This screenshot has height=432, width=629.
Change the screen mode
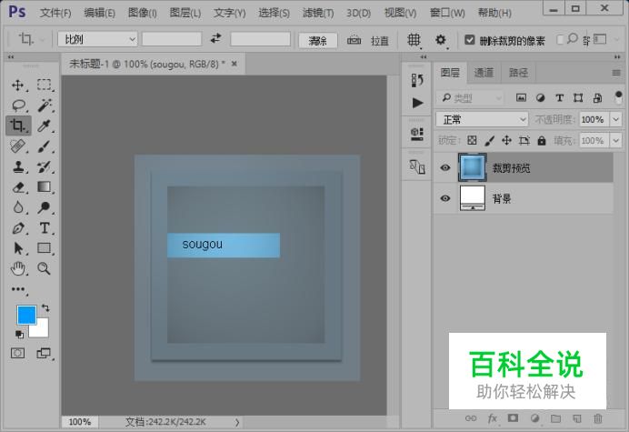pos(44,353)
